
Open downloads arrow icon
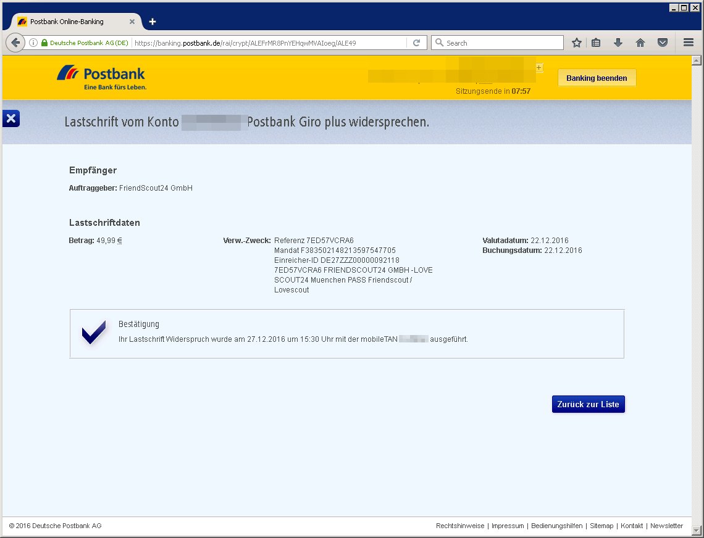[618, 43]
